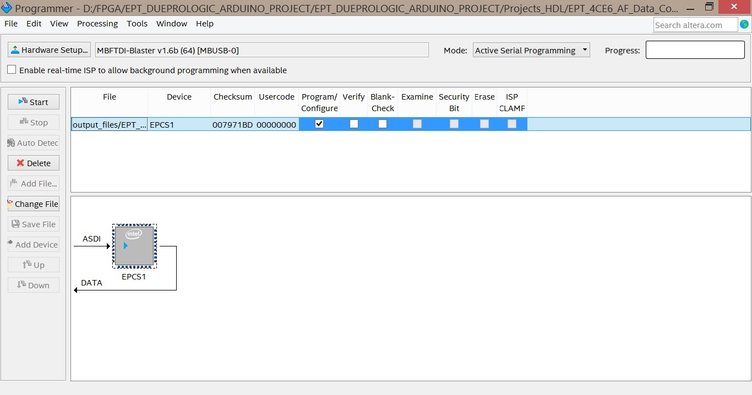The image size is (752, 395).
Task: Open the Mode dropdown list
Action: 531,50
